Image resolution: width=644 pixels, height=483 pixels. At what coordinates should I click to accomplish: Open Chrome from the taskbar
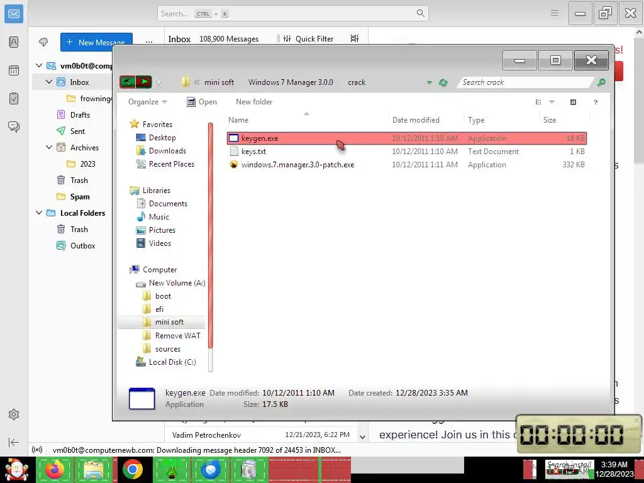[132, 470]
